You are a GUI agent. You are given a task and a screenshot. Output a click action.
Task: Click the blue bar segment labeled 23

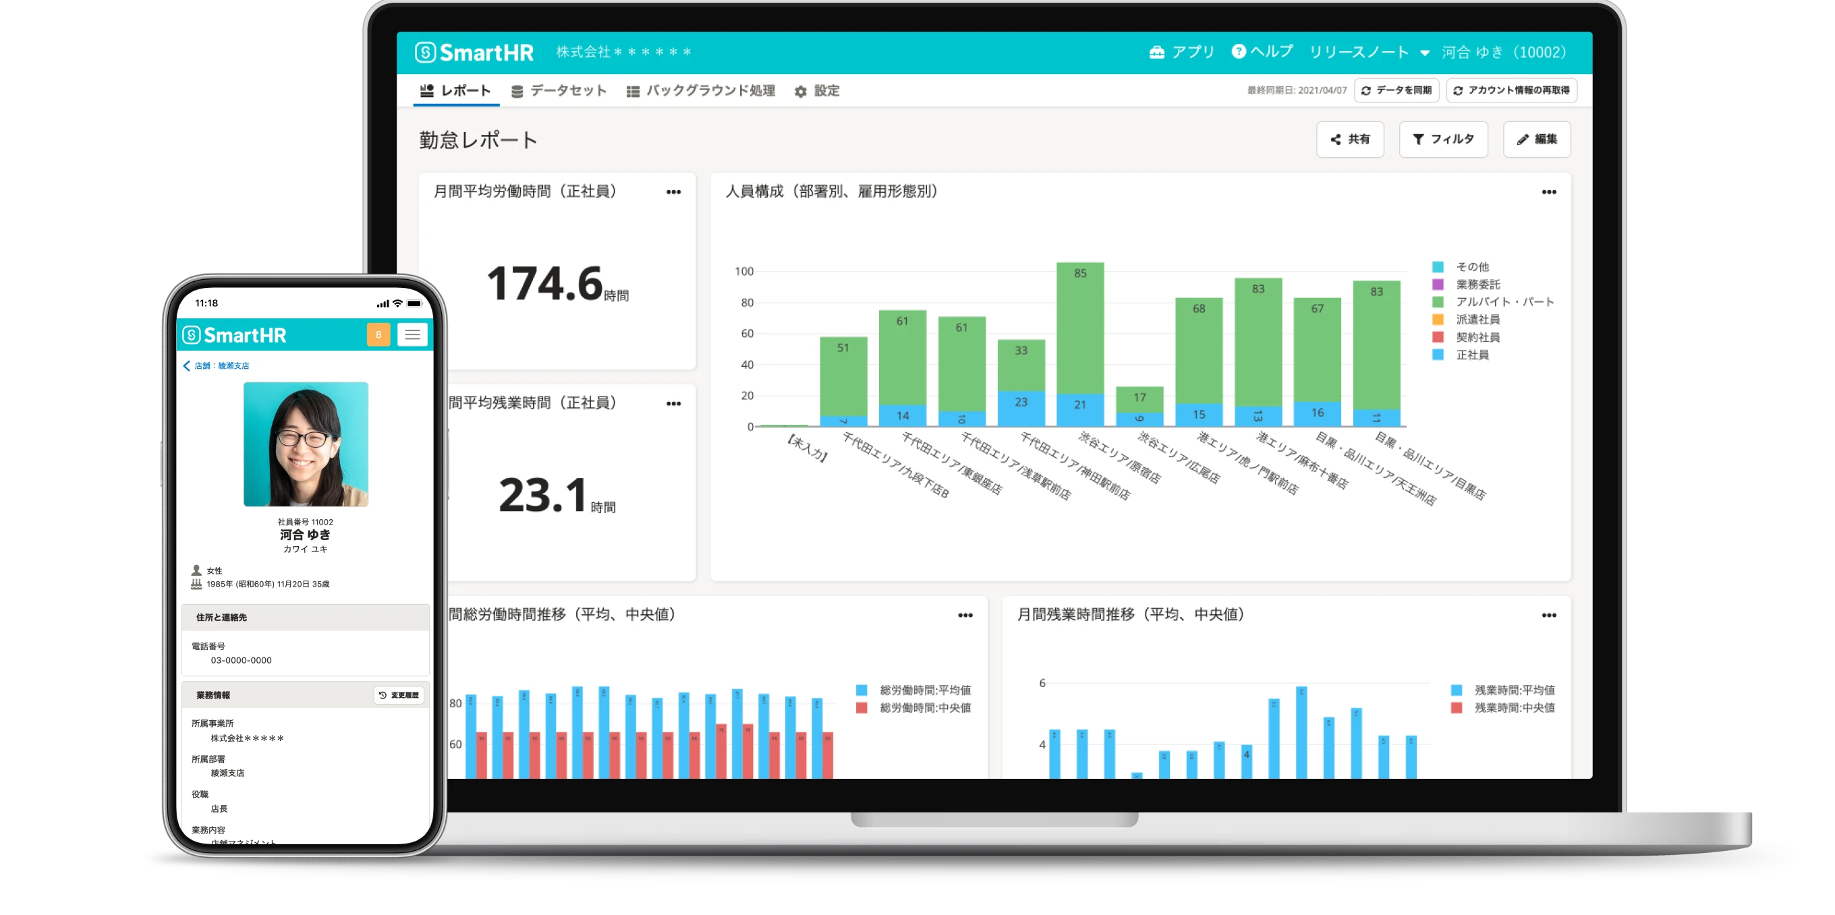click(1021, 409)
